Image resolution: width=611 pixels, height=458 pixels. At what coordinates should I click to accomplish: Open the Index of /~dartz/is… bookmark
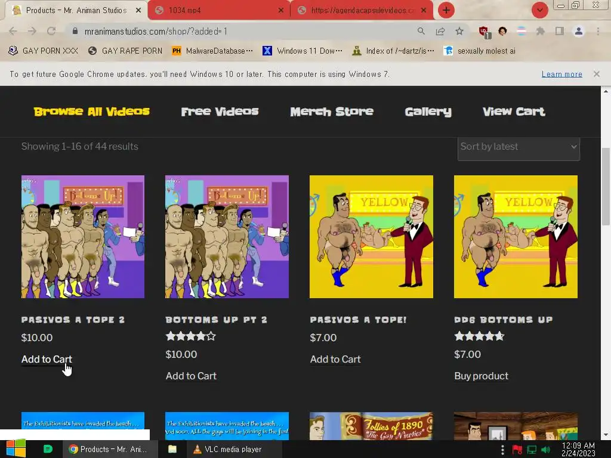coord(393,51)
